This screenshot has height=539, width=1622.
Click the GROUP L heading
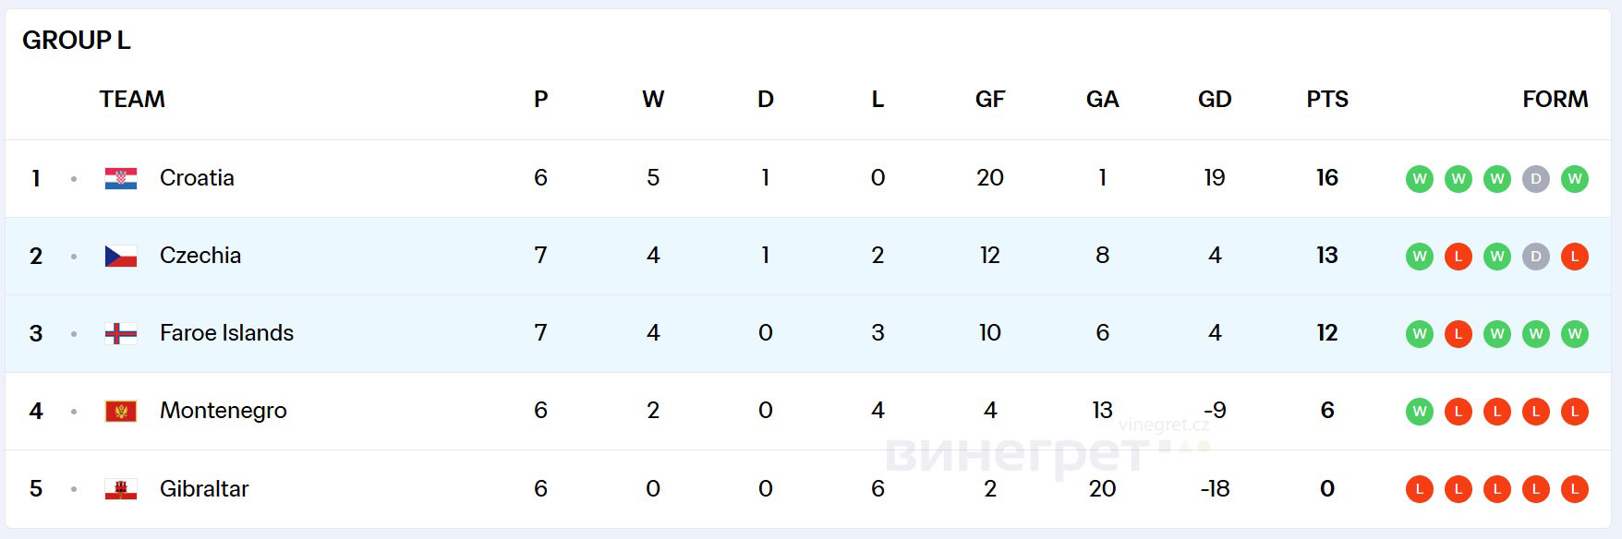(77, 41)
